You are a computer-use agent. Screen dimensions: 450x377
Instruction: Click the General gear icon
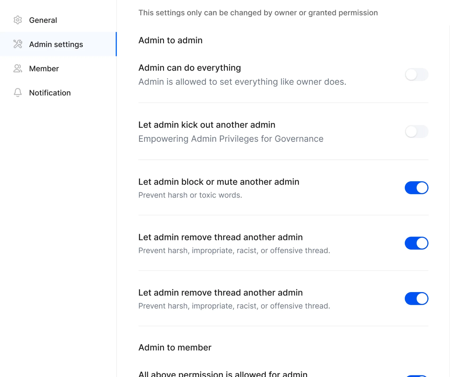click(x=18, y=20)
